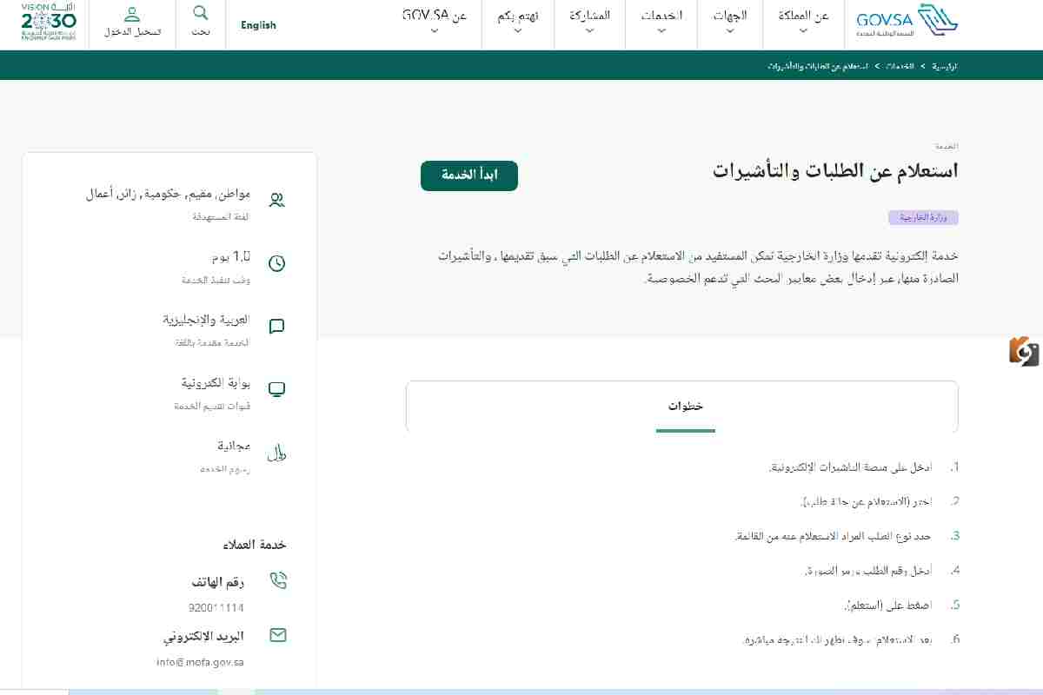The height and width of the screenshot is (695, 1043).
Task: Expand the الخدمات menu
Action: (x=661, y=23)
